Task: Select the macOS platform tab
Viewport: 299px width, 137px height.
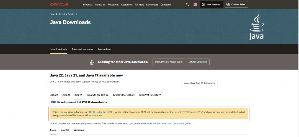Action: 65,130
